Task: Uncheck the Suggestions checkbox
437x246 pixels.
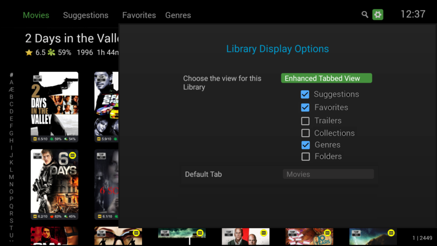Action: click(305, 95)
